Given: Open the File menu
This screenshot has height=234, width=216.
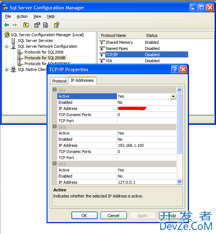Looking at the screenshot, I should pos(8,16).
